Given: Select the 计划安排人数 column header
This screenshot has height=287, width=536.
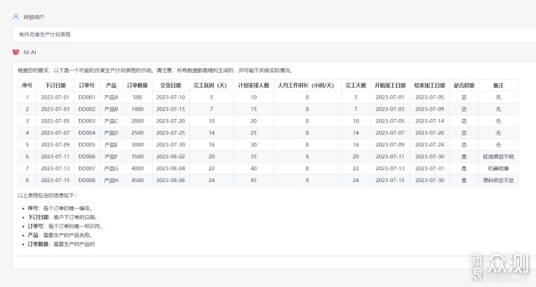Looking at the screenshot, I should pos(254,86).
